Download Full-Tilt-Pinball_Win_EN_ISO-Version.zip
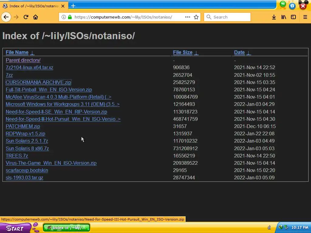The height and width of the screenshot is (233, 311). pos(49,89)
